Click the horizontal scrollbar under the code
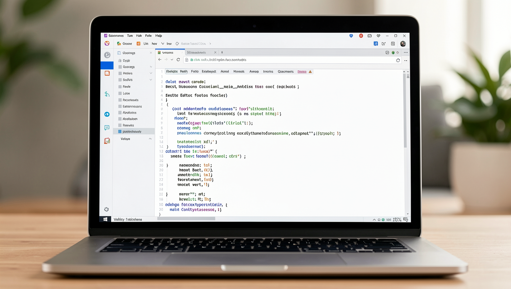The height and width of the screenshot is (289, 511). (x=186, y=219)
